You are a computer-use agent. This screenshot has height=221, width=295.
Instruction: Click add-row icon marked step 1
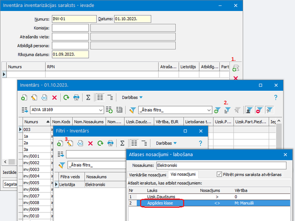(236, 68)
